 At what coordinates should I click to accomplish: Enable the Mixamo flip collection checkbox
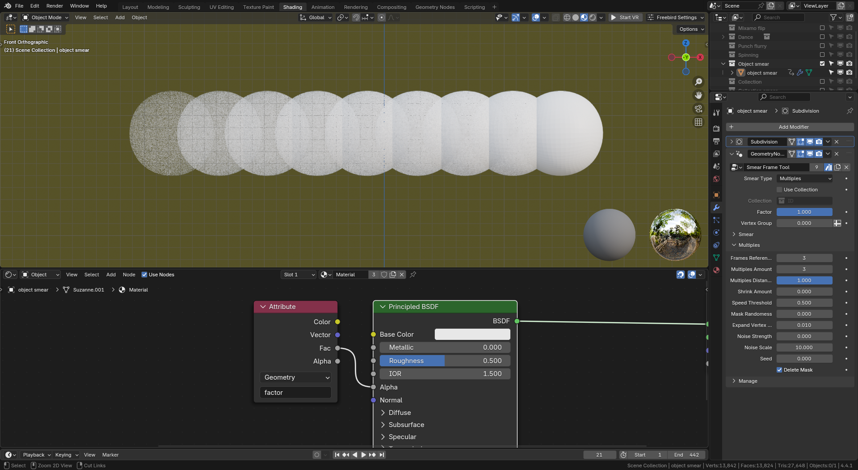pos(822,28)
